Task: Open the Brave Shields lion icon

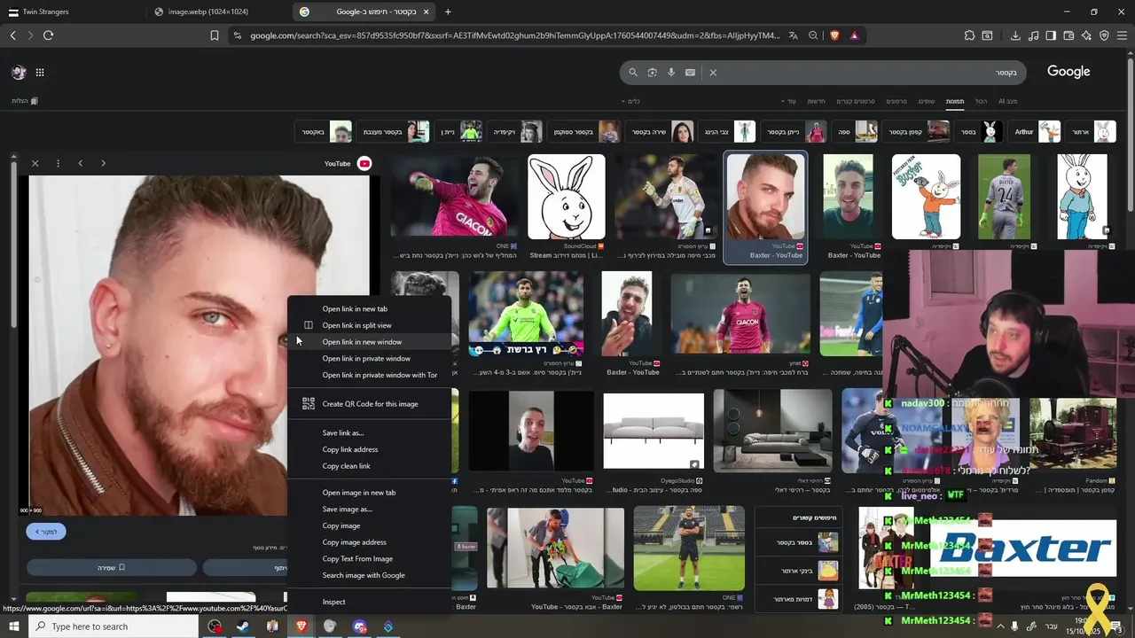Action: 834,35
